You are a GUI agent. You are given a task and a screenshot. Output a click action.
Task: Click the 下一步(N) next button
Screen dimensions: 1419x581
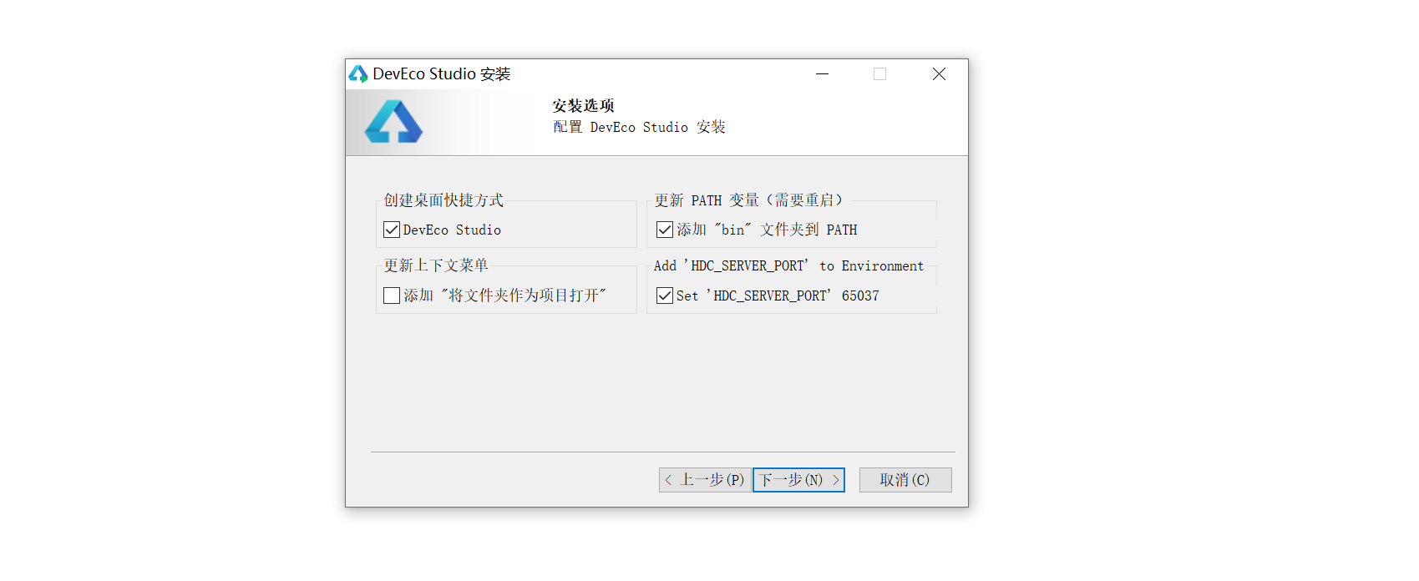798,480
